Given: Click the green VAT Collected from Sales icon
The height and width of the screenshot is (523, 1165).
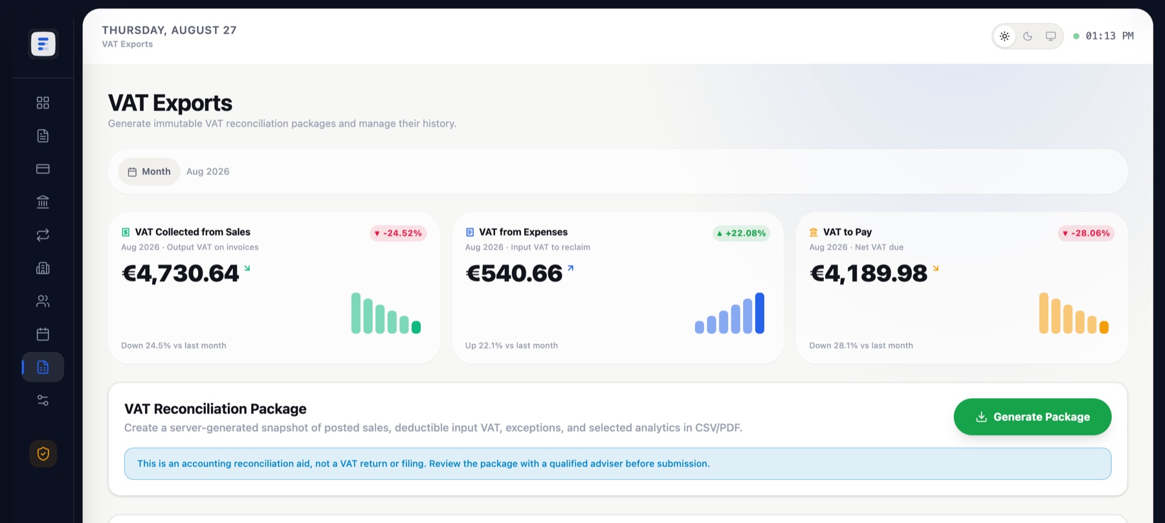Looking at the screenshot, I should [x=126, y=232].
